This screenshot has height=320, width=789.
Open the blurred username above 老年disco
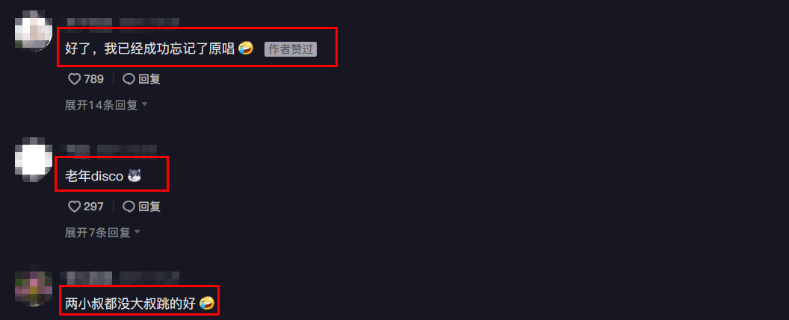coord(108,149)
